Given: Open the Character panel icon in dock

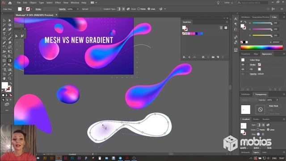Looking at the screenshot, I should (236, 19).
